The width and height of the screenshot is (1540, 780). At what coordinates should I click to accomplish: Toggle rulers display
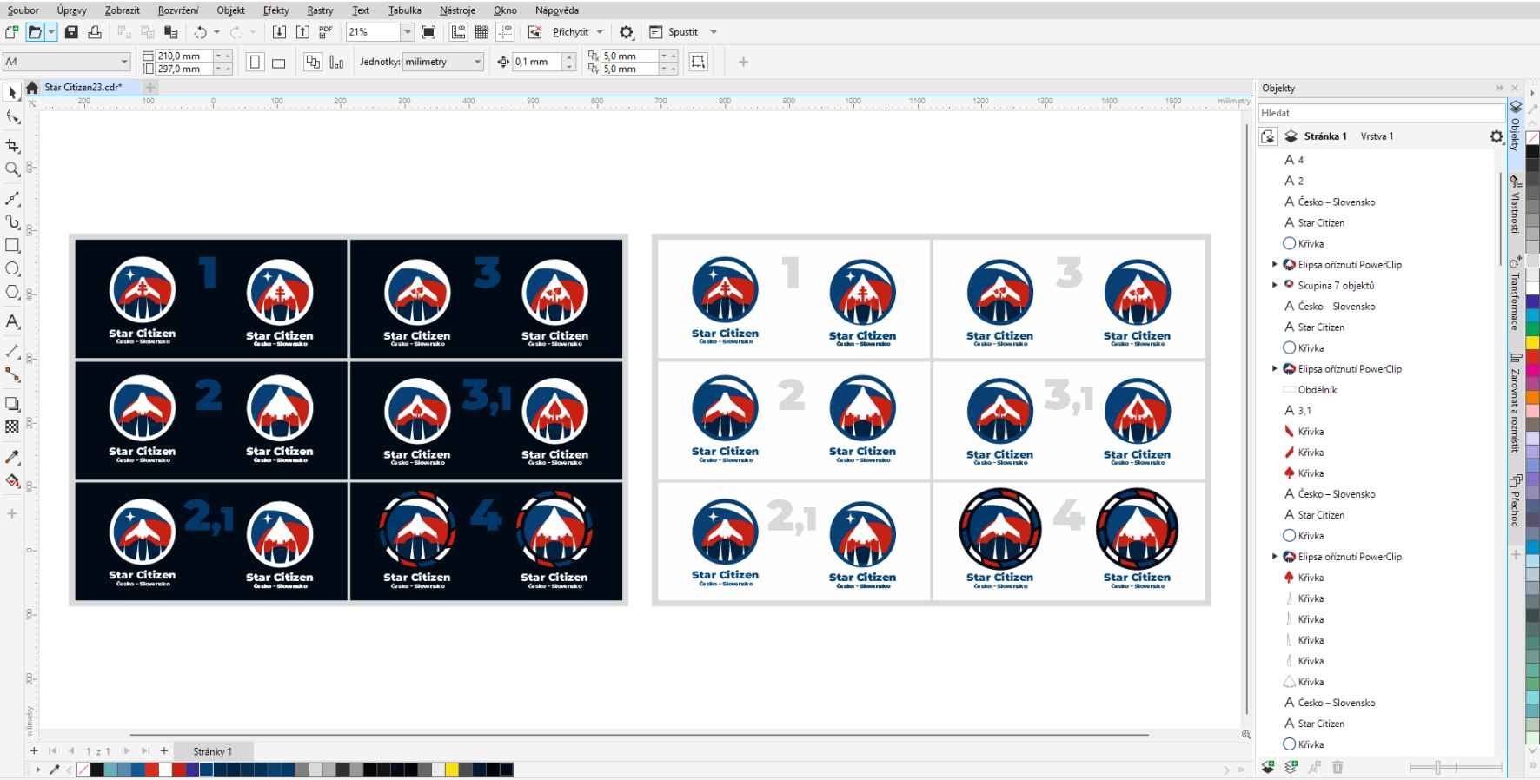coord(458,32)
